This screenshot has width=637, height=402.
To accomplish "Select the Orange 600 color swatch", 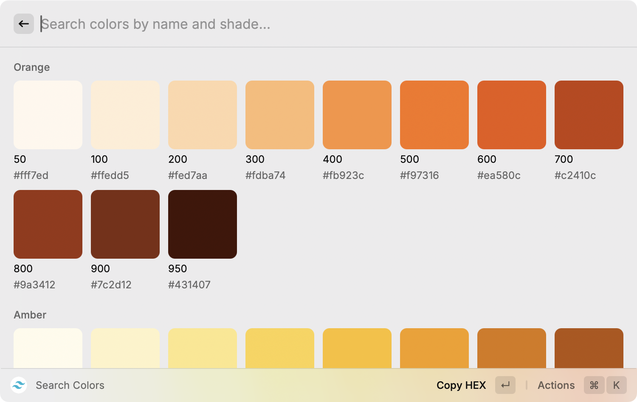I will (512, 115).
